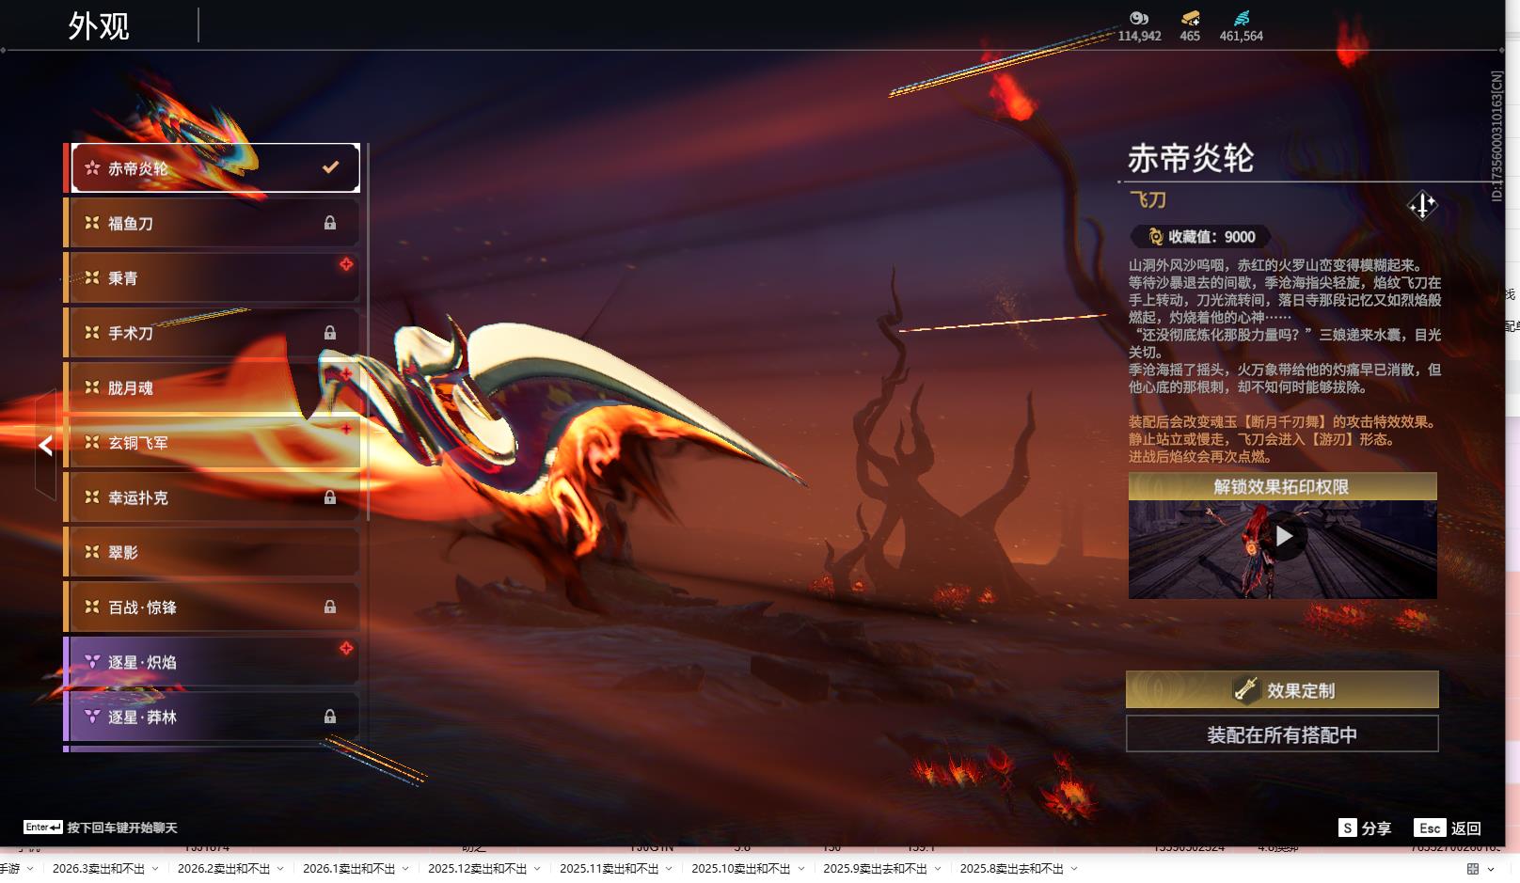Image resolution: width=1520 pixels, height=883 pixels.
Task: Play the effect preview video
Action: pyautogui.click(x=1283, y=537)
